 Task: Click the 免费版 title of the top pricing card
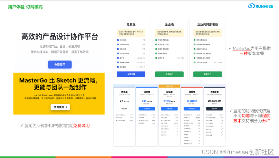coord(131,24)
